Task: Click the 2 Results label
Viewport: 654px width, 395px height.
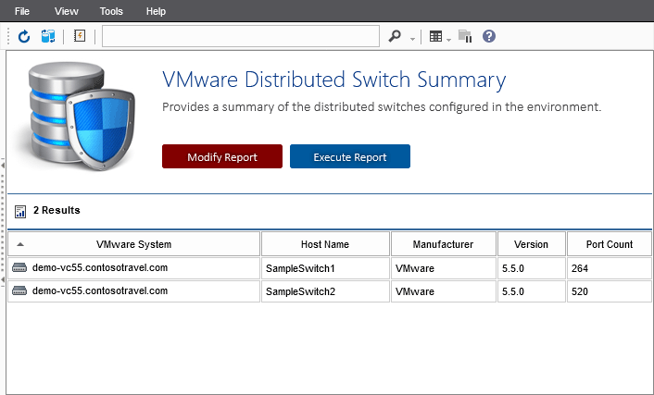Action: (x=57, y=210)
